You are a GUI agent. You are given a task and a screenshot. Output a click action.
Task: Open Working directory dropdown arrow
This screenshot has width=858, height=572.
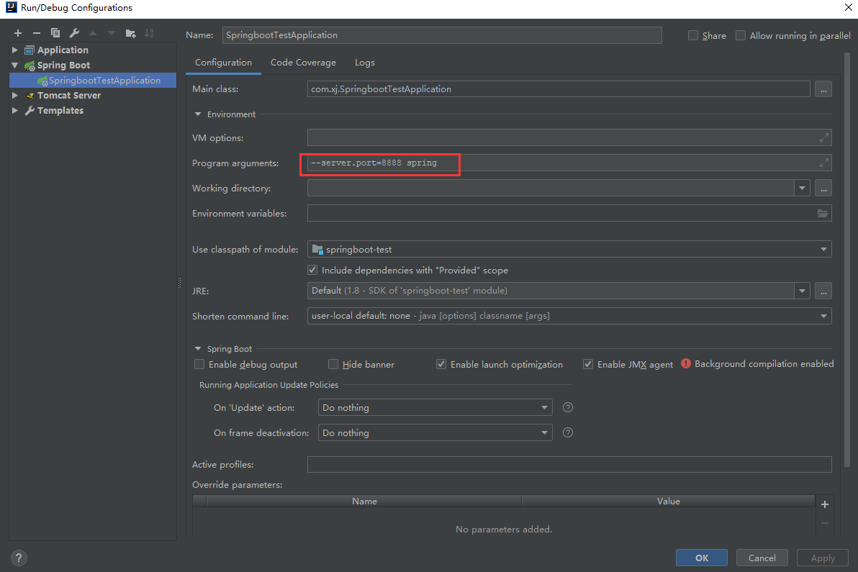click(802, 188)
